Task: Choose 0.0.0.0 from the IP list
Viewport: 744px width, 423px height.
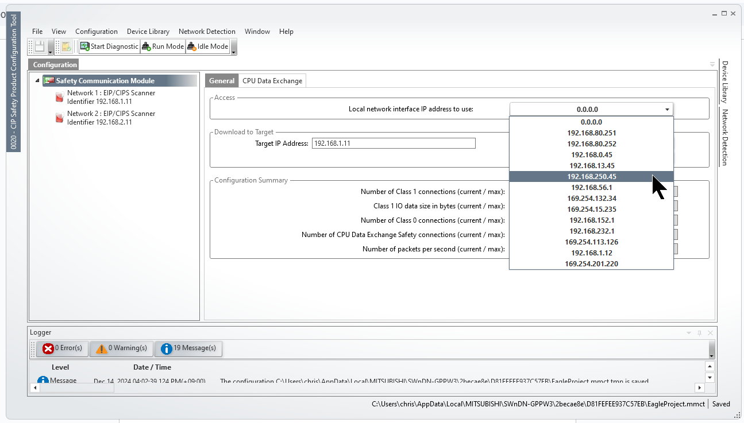Action: pos(591,122)
